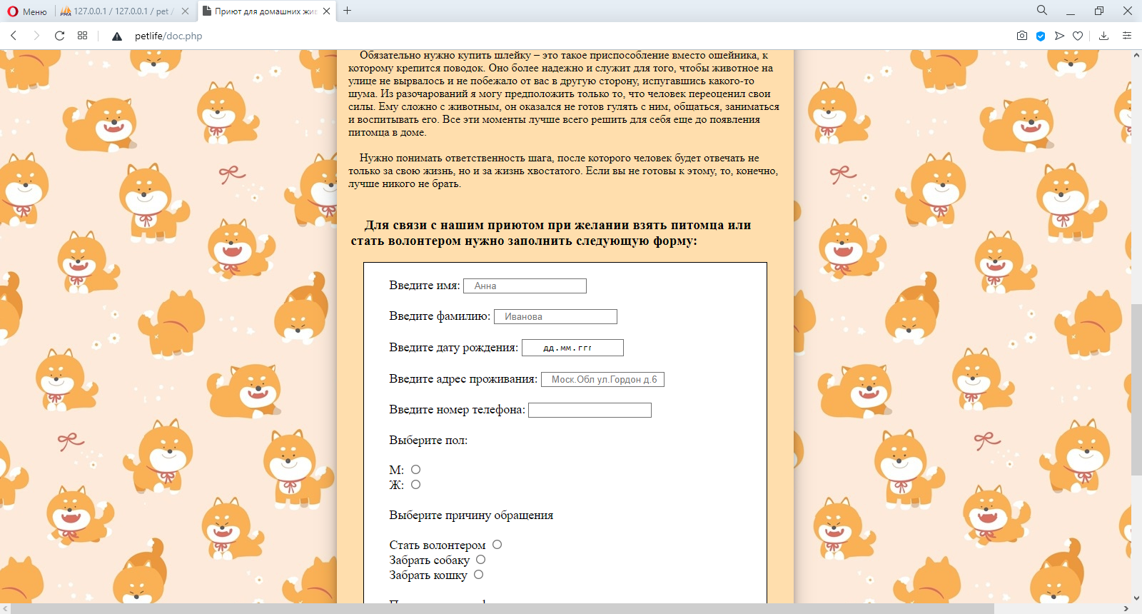1142x614 pixels.
Task: Restore down the Opera browser window
Action: click(x=1099, y=11)
